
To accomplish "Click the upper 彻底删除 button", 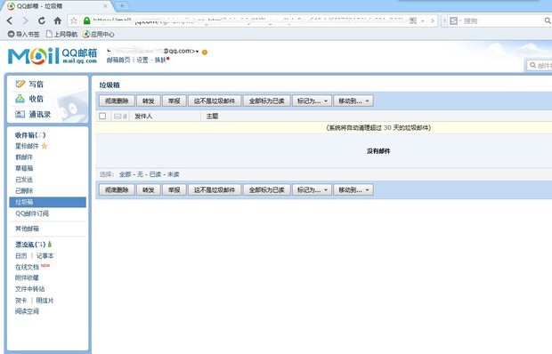I will (x=117, y=101).
